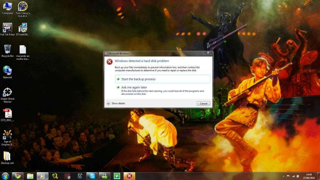Click the red error icon in the dialog
320x180 pixels.
(110, 62)
